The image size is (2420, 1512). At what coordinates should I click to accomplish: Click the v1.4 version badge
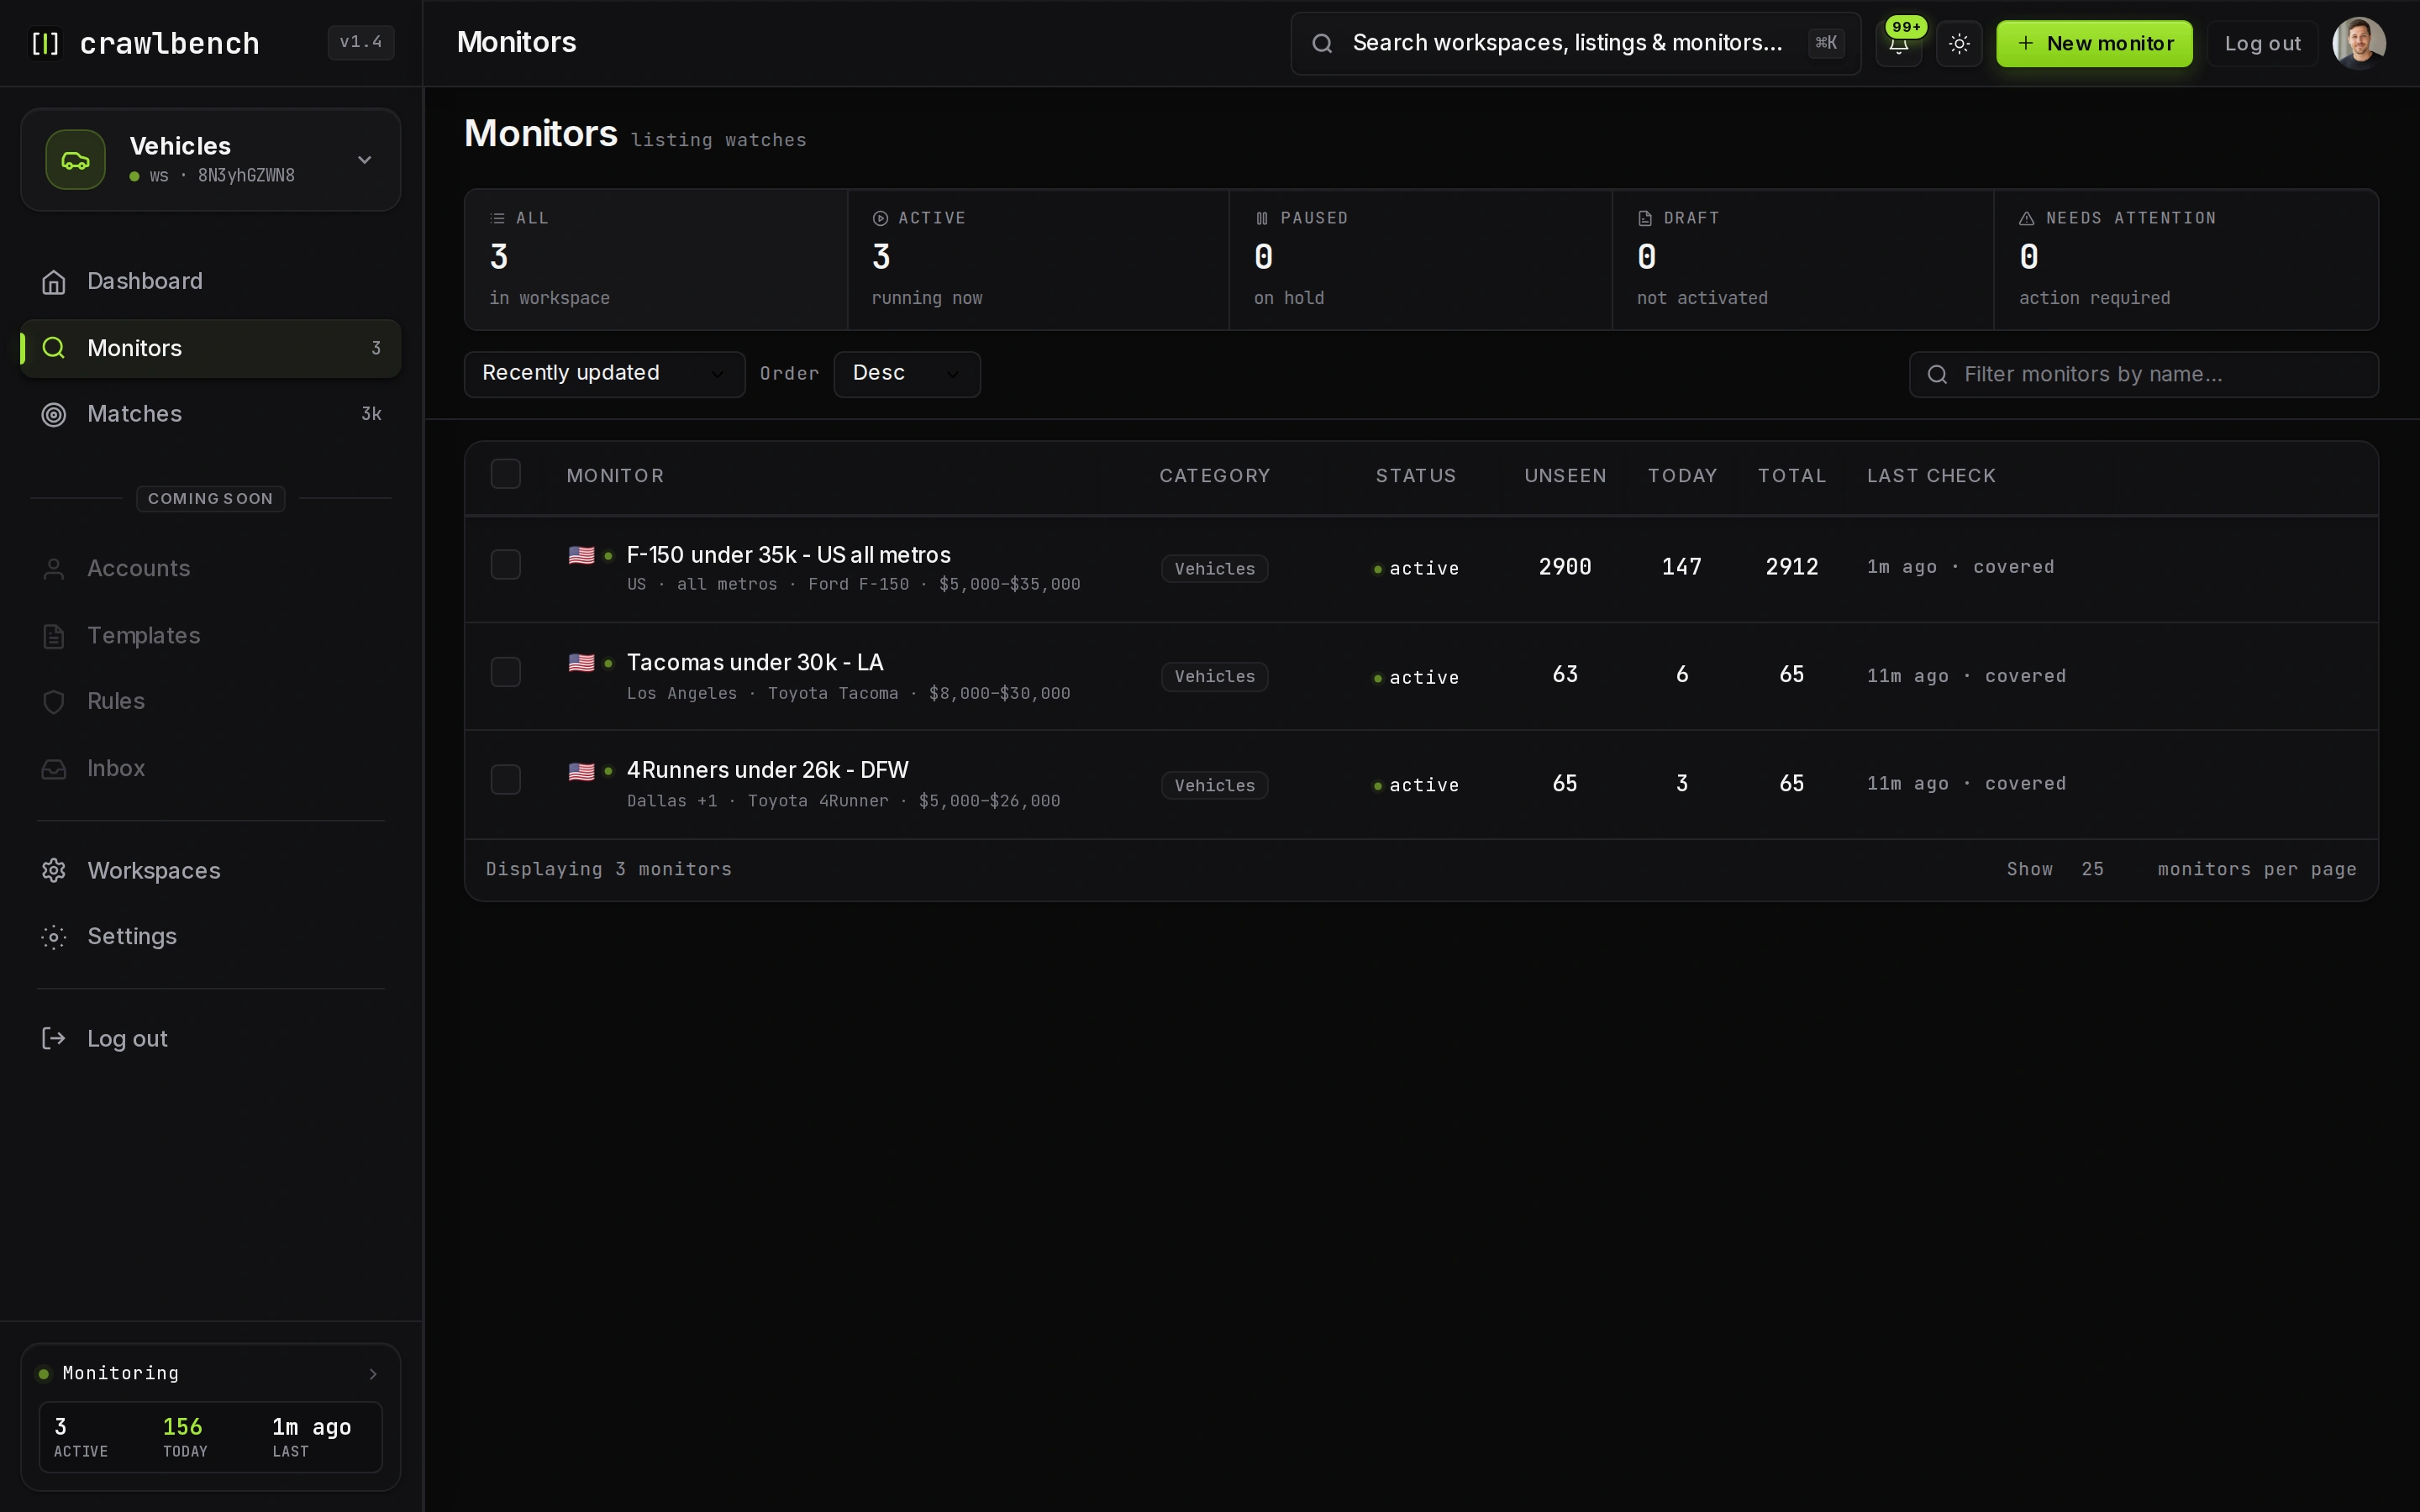click(x=361, y=43)
